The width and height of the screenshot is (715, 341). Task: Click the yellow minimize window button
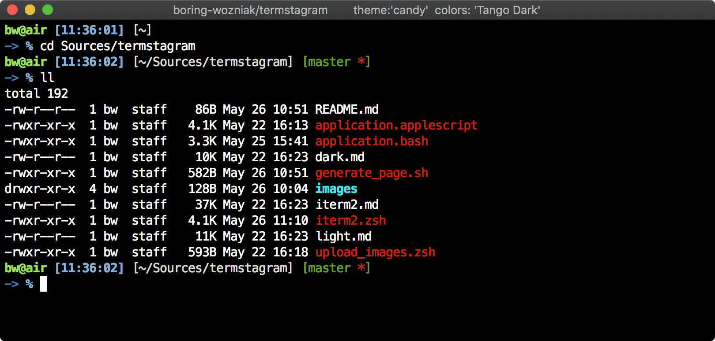(30, 10)
